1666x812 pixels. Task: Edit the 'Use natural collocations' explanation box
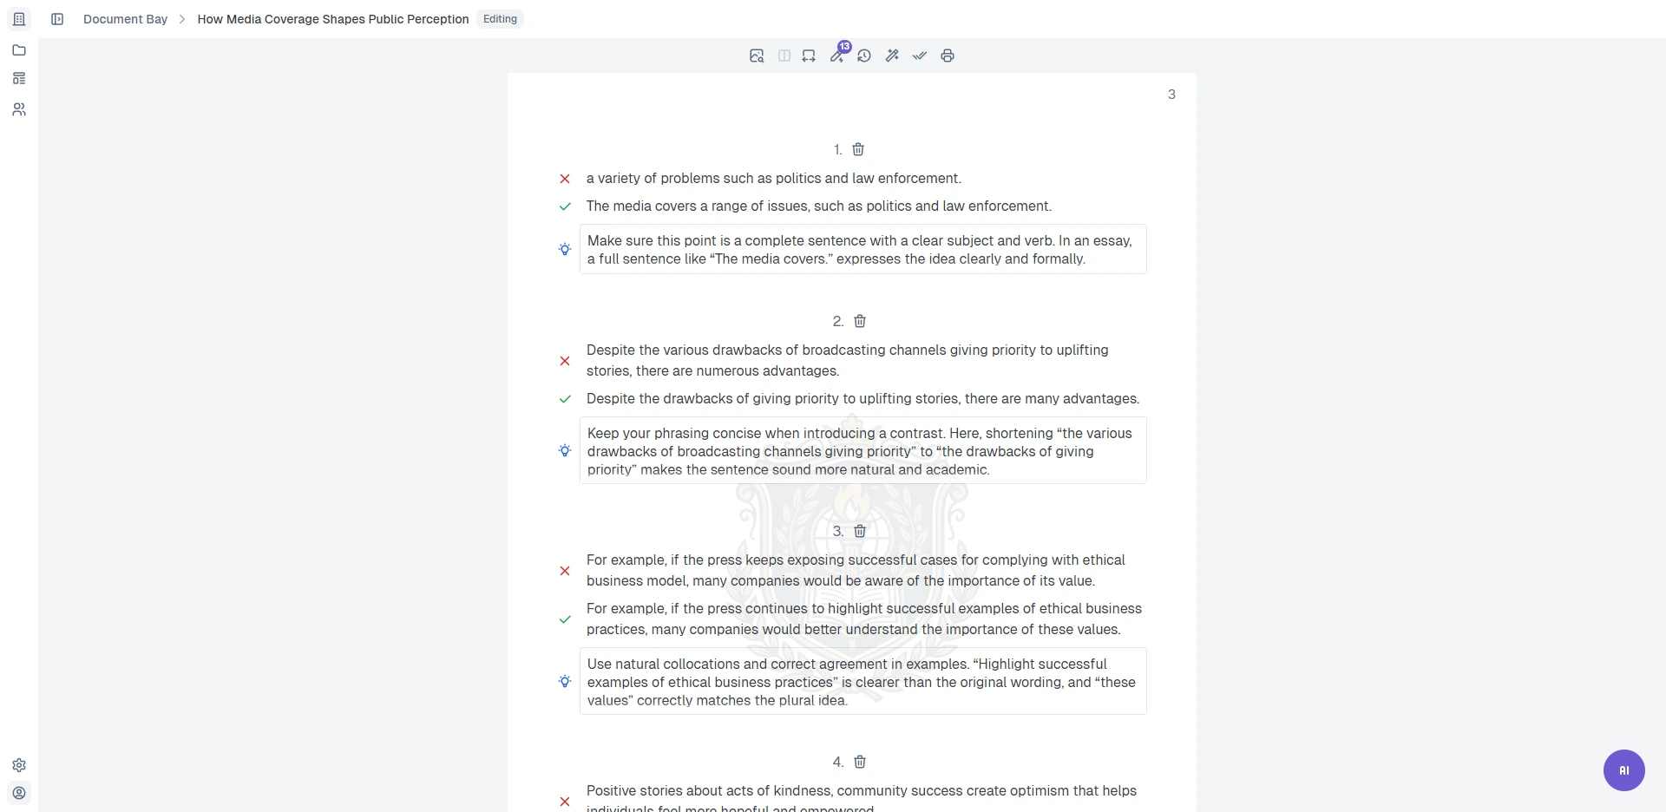[x=863, y=681]
